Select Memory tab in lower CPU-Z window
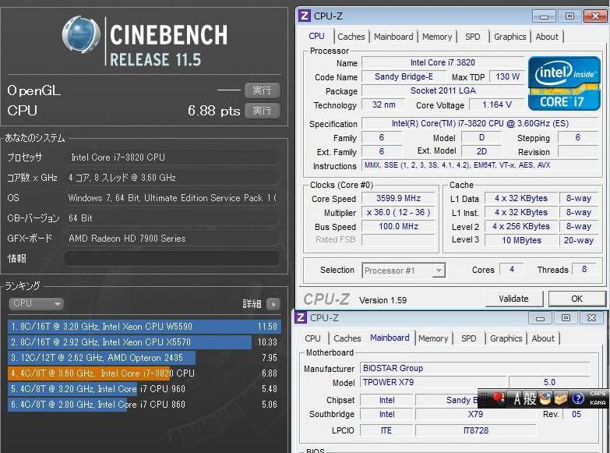The width and height of the screenshot is (610, 453). point(433,338)
